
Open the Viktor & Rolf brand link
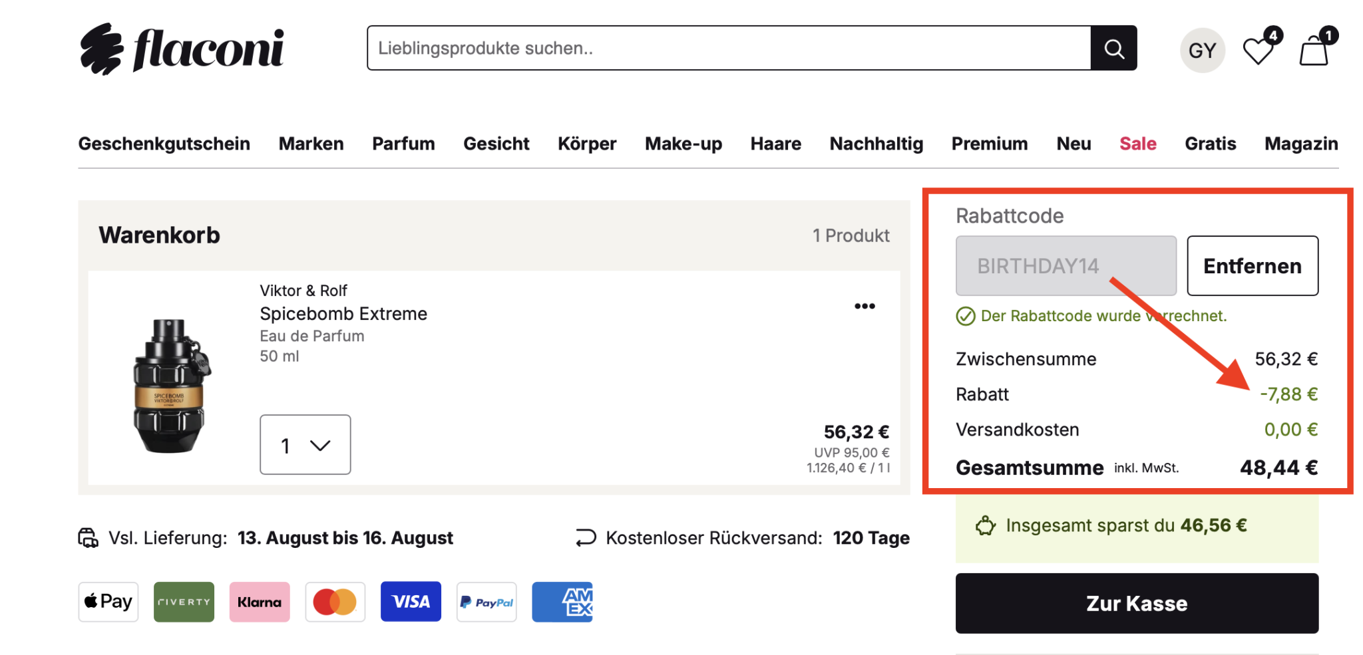(x=303, y=291)
